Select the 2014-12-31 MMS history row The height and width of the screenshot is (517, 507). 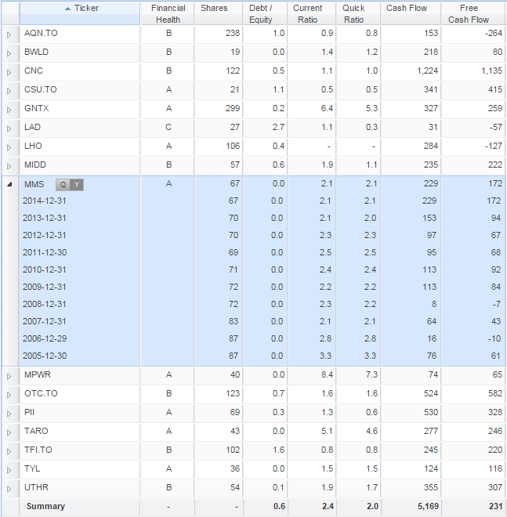(x=263, y=201)
